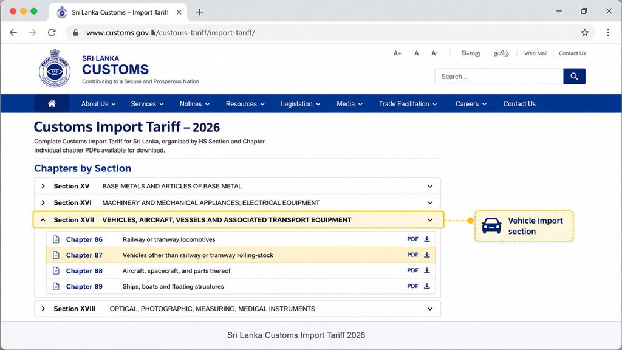Click 'OPTICAL, PHOTOGRAPHIC, MEASURING, MEDICAL INSTRUMENTS' title
Screen dimensions: 622x350
point(212,309)
